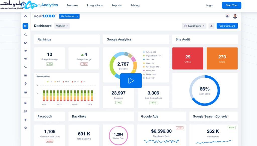Screen dimensions: 257x146
Task: Open the user profile avatar
Action: [235, 16]
